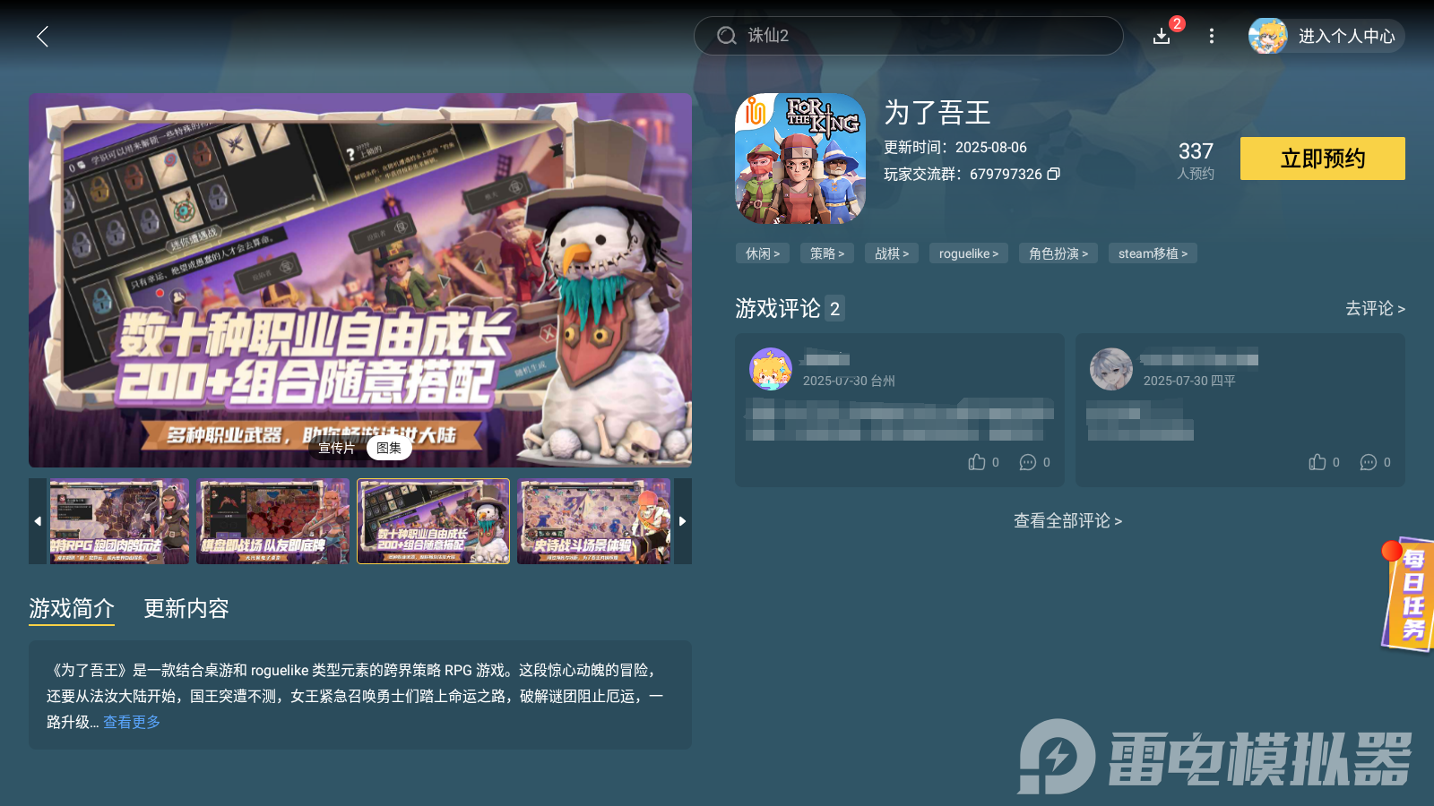Viewport: 1434px width, 806px height.
Task: Select the 数十种职业自由成长 thumbnail
Action: coord(434,521)
